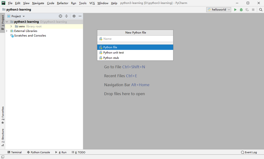Open the Terminal tool window
Viewport: 264px width, 159px height.
pos(15,152)
